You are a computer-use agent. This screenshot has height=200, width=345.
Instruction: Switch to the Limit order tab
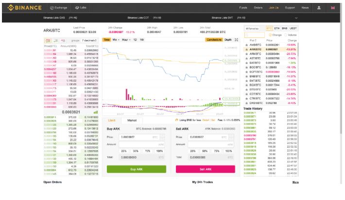[x=112, y=120]
